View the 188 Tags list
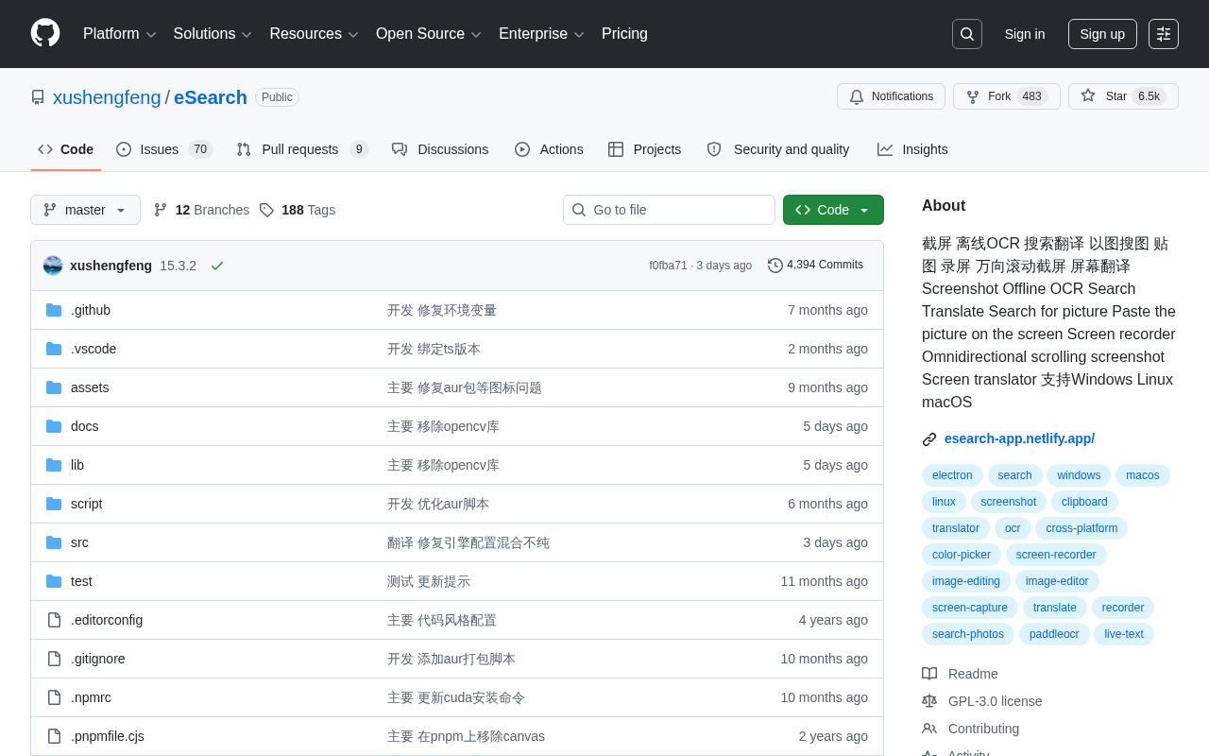This screenshot has height=756, width=1209. [298, 210]
